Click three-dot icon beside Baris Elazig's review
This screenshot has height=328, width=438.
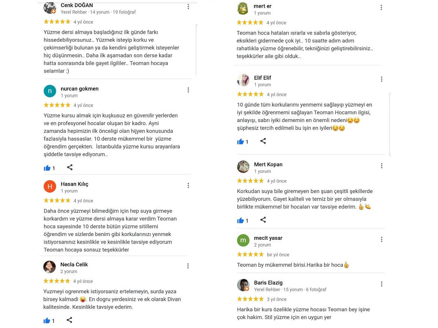(381, 284)
